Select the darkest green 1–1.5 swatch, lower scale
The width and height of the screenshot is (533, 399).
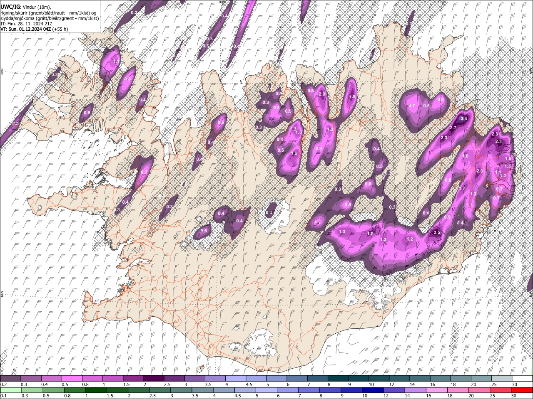96,390
